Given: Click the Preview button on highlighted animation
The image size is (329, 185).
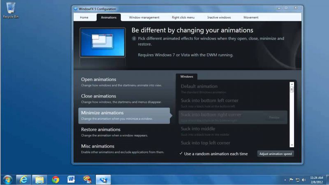Looking at the screenshot, I should 274,118.
